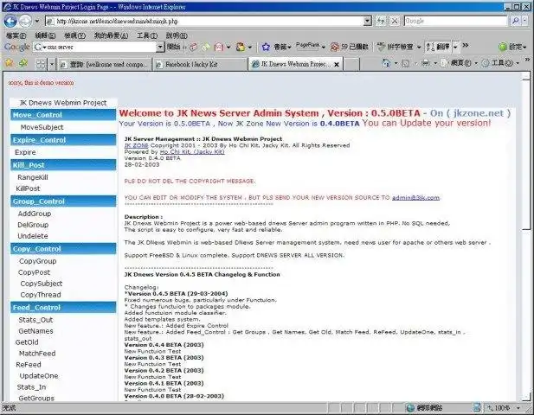Click the Google search box at top right
Viewport: 534px width, 415px height.
[455, 21]
